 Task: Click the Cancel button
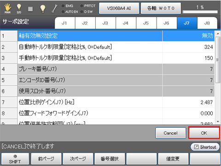(170, 133)
